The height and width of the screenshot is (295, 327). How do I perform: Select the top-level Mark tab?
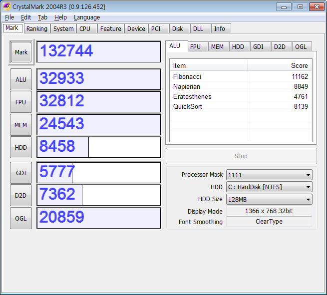pyautogui.click(x=12, y=28)
